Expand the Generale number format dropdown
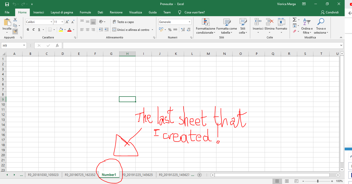 point(189,22)
